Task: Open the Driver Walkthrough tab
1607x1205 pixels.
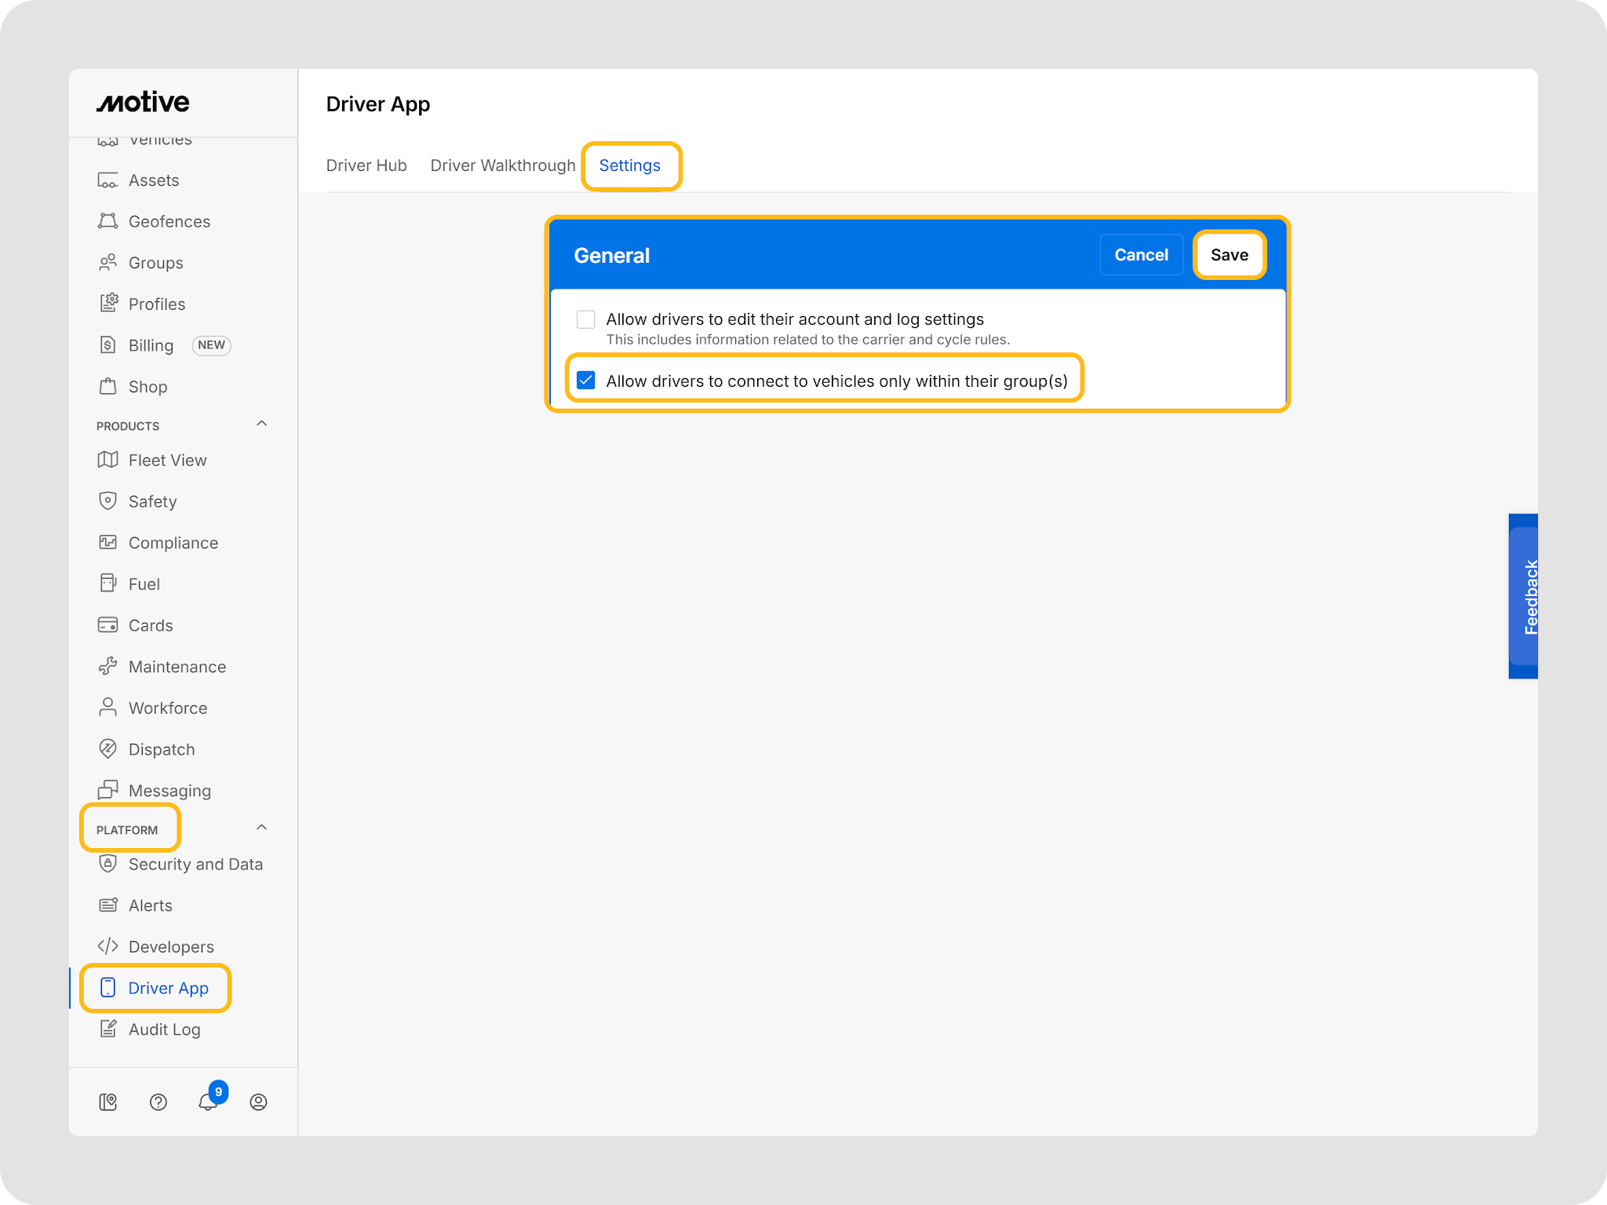Action: click(502, 166)
